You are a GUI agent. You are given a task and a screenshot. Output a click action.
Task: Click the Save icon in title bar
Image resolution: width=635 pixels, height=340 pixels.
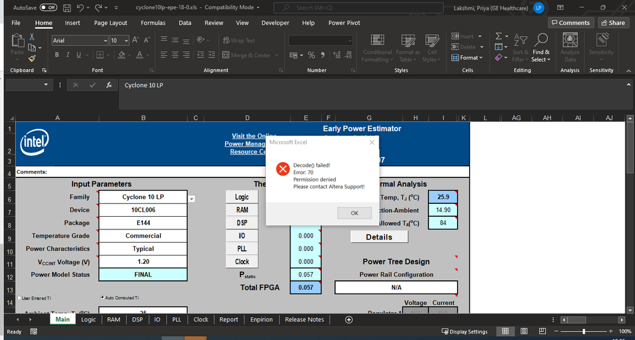[x=67, y=8]
